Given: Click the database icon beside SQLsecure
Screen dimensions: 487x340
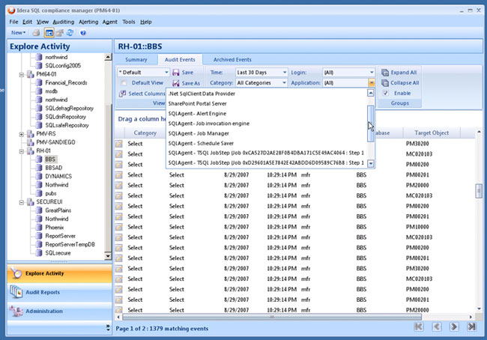Looking at the screenshot, I should point(39,252).
